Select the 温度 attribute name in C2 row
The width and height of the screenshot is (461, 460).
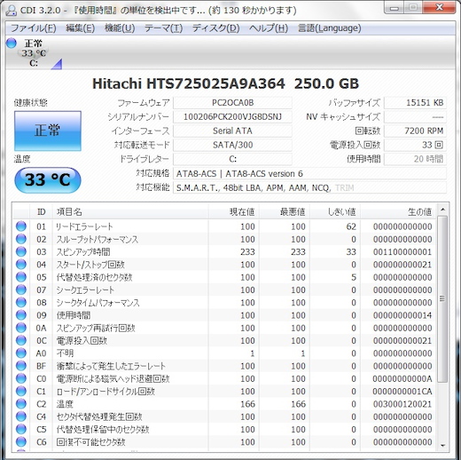65,404
